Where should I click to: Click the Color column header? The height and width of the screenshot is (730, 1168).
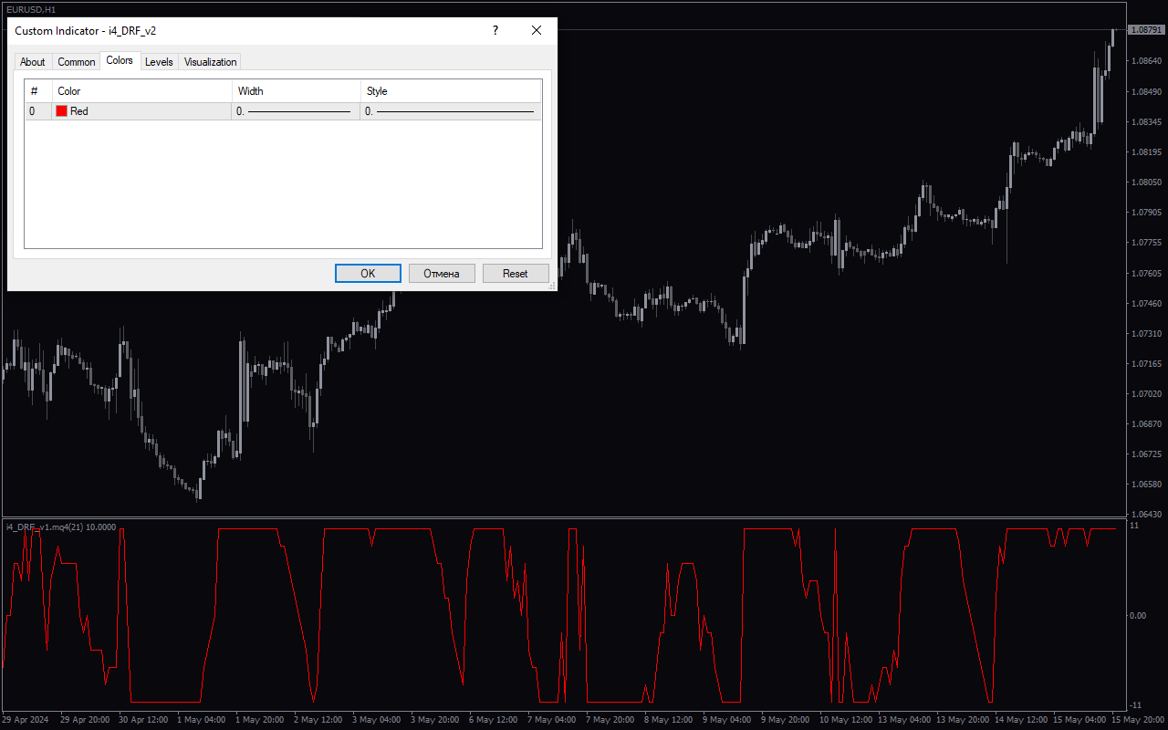tap(142, 91)
